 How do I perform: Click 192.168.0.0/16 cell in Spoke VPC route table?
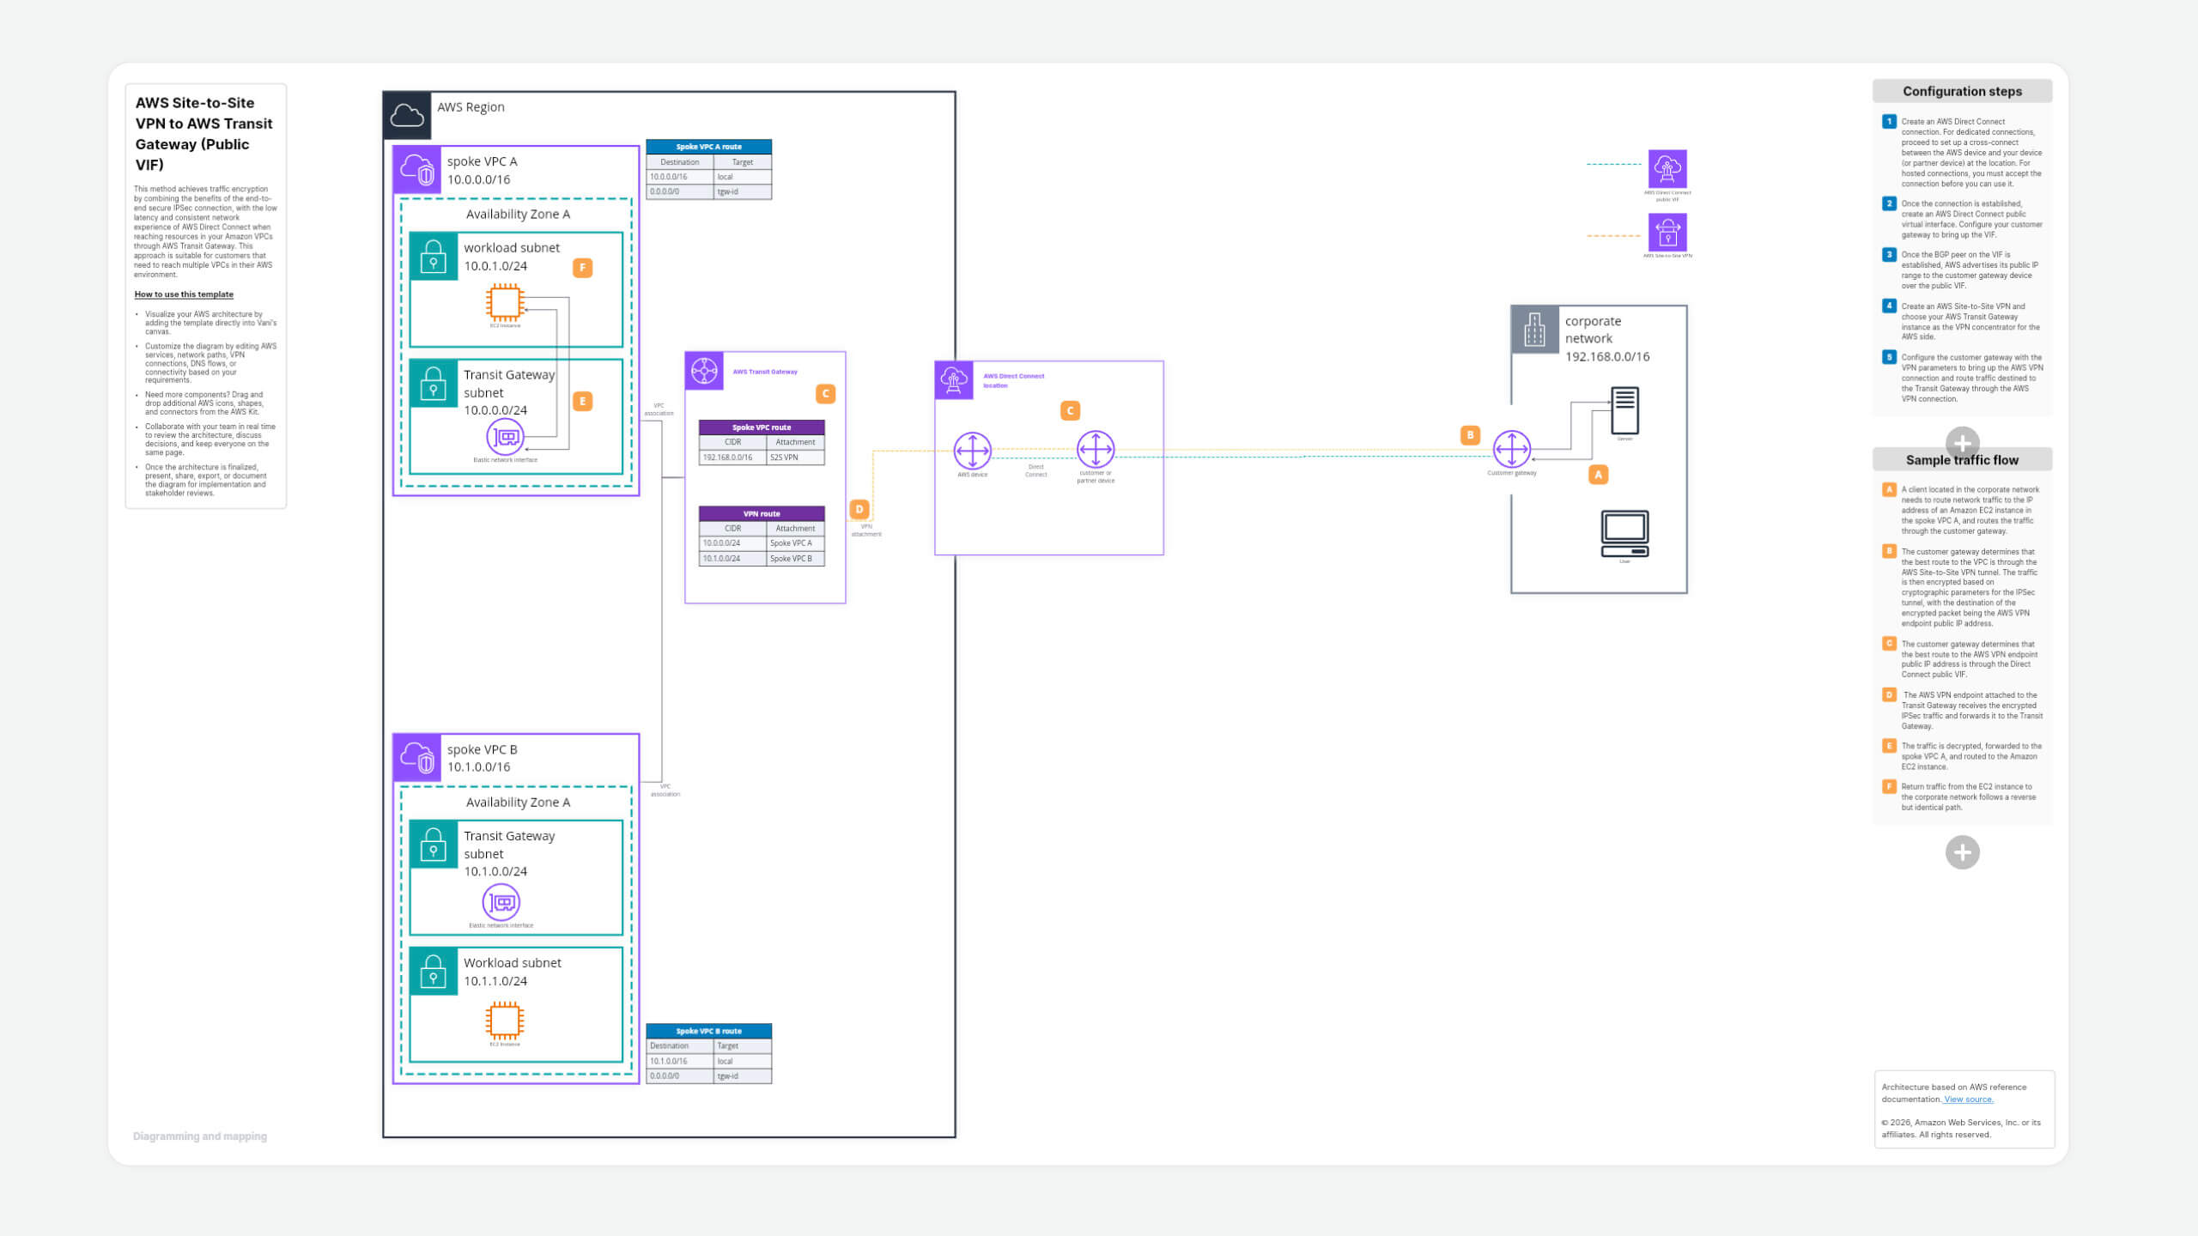point(732,457)
